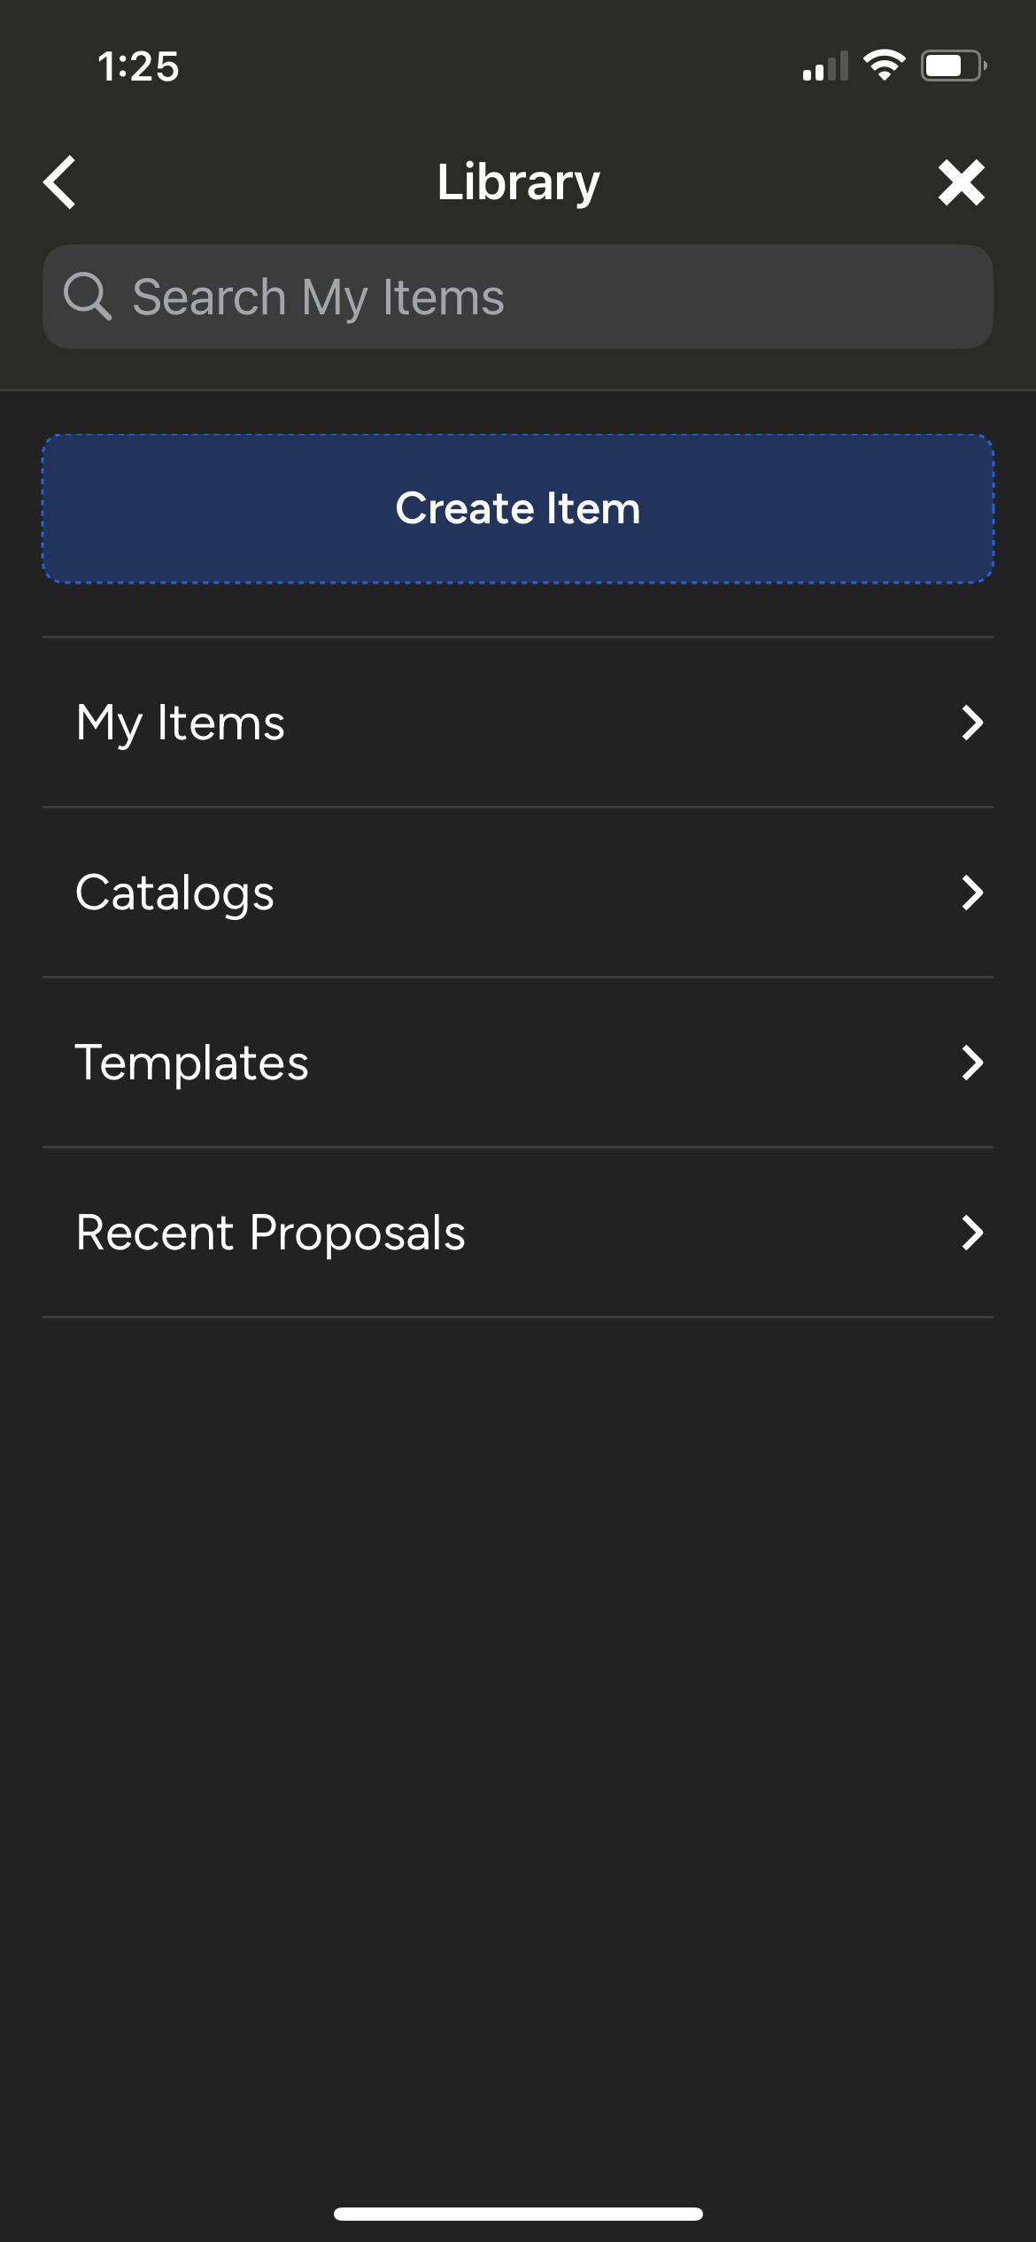
Task: Tap the chevron beside Templates
Action: [x=972, y=1063]
